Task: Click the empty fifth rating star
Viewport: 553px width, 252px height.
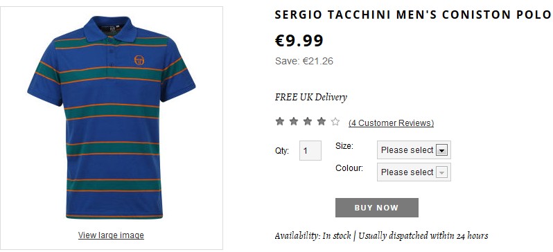Action: [335, 122]
